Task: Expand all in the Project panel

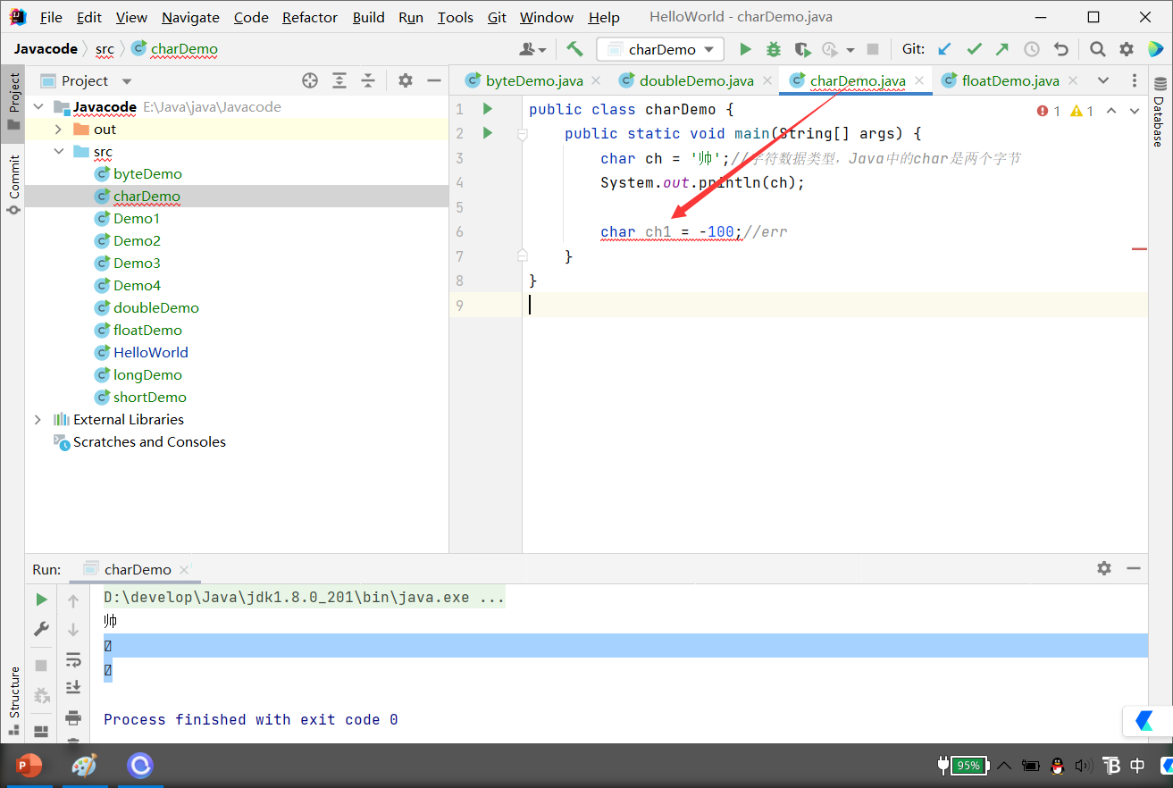Action: 339,80
